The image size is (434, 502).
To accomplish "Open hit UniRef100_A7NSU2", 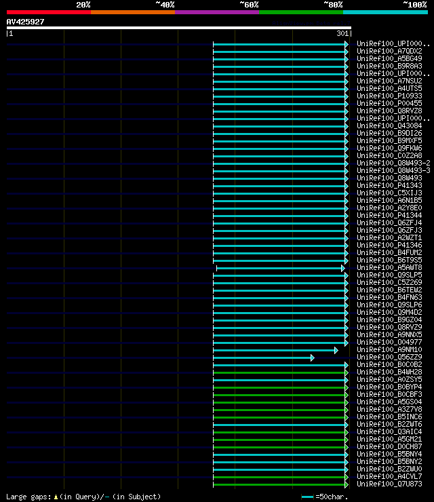I will (x=389, y=81).
